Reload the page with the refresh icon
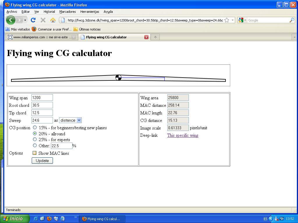The width and height of the screenshot is (298, 223). [x=33, y=20]
